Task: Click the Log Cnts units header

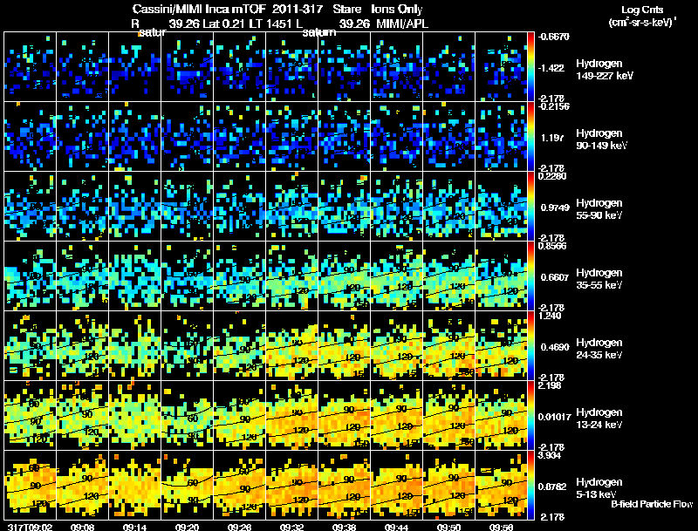Action: click(642, 16)
